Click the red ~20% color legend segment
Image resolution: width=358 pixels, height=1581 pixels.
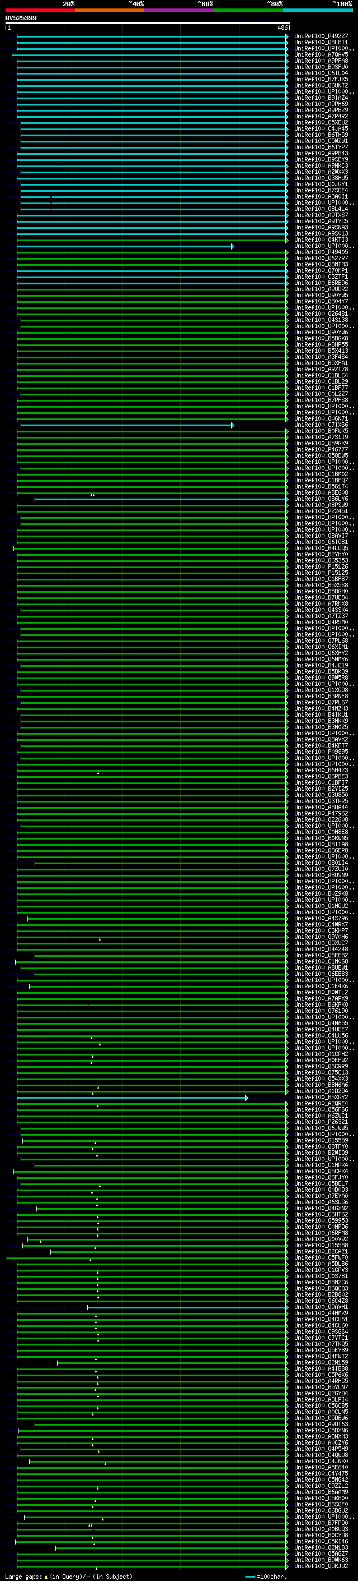[40, 10]
